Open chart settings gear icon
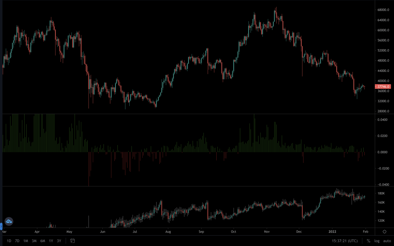The width and height of the screenshot is (394, 246). [x=384, y=232]
